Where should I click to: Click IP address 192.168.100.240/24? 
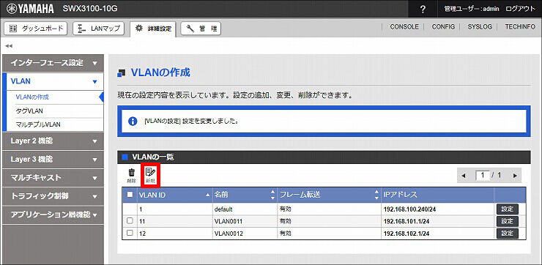click(409, 209)
